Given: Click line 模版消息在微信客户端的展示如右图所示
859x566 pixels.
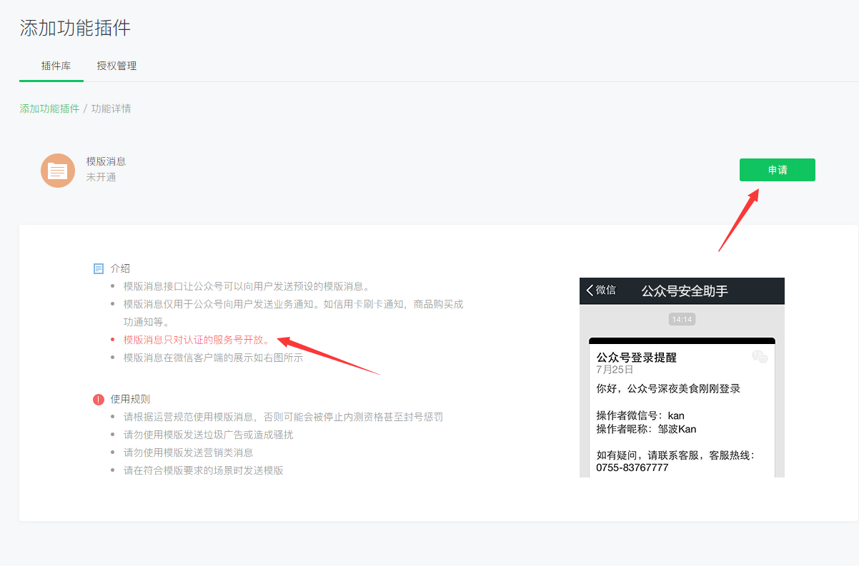Looking at the screenshot, I should [x=213, y=358].
